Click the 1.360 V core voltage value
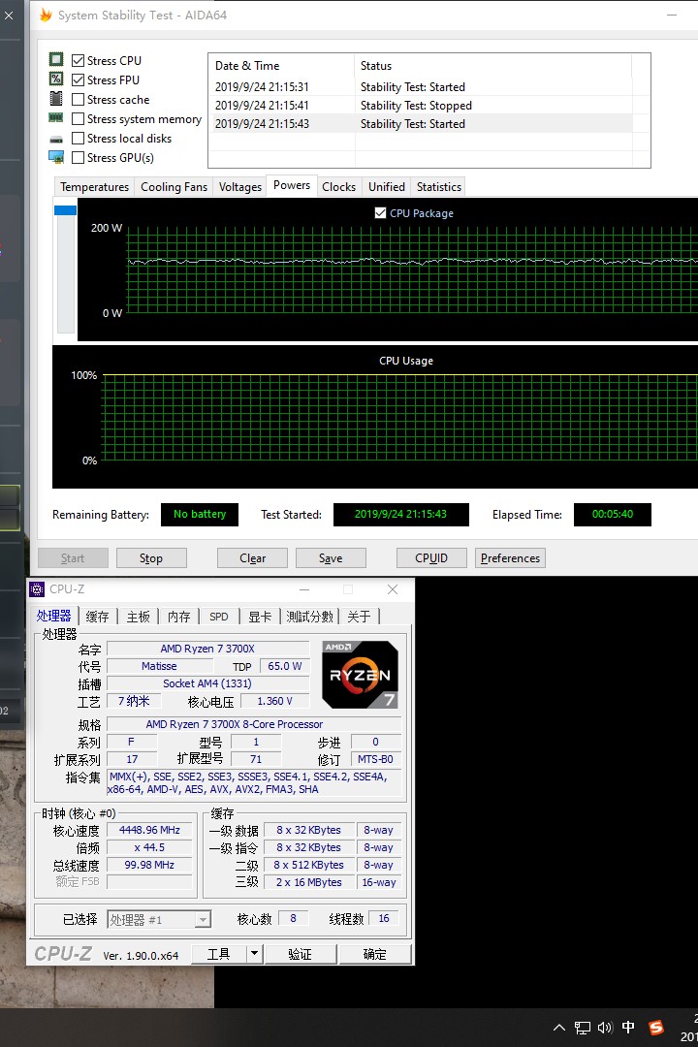This screenshot has width=698, height=1047. coord(274,701)
